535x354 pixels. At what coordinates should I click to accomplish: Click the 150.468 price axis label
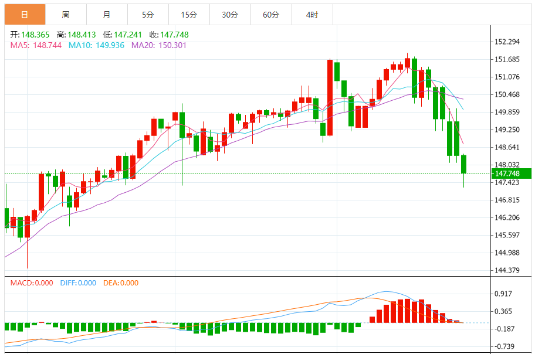click(507, 94)
